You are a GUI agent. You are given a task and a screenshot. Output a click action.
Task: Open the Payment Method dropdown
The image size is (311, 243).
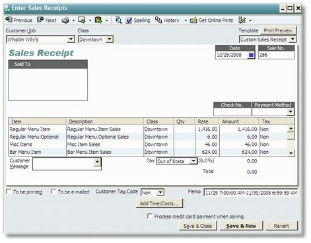pos(291,112)
